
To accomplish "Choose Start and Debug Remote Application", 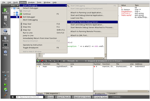I will (x=92, y=25).
